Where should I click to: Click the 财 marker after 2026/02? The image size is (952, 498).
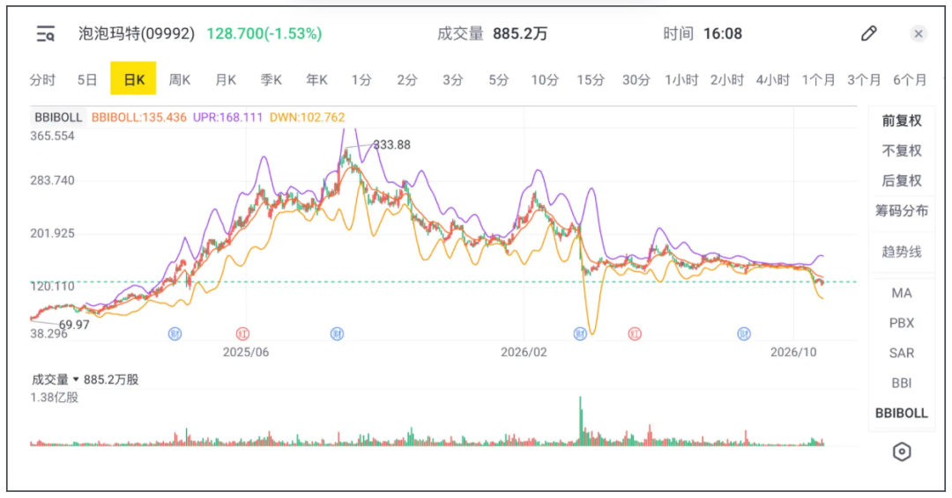[x=580, y=333]
